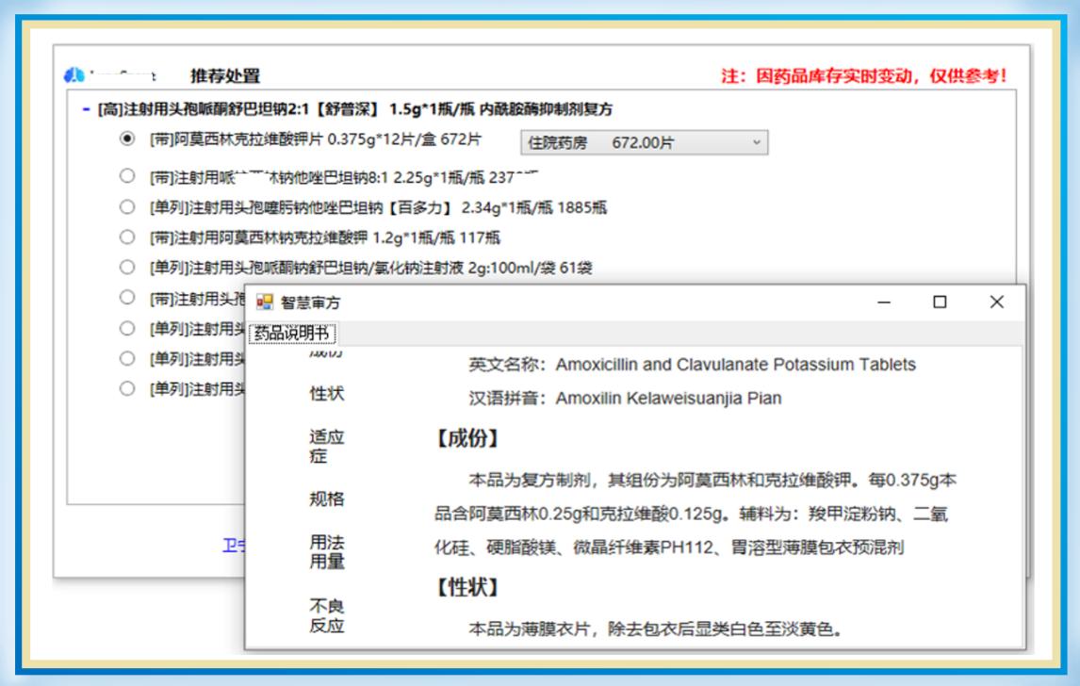The height and width of the screenshot is (686, 1080).
Task: Select the 氯化钠注射液 2g:100ml radio option
Action: [127, 267]
